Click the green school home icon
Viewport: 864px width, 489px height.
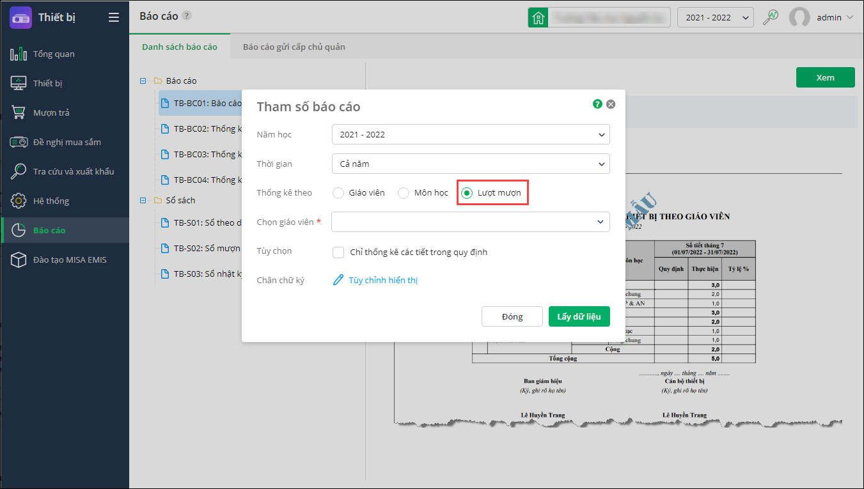tap(538, 17)
